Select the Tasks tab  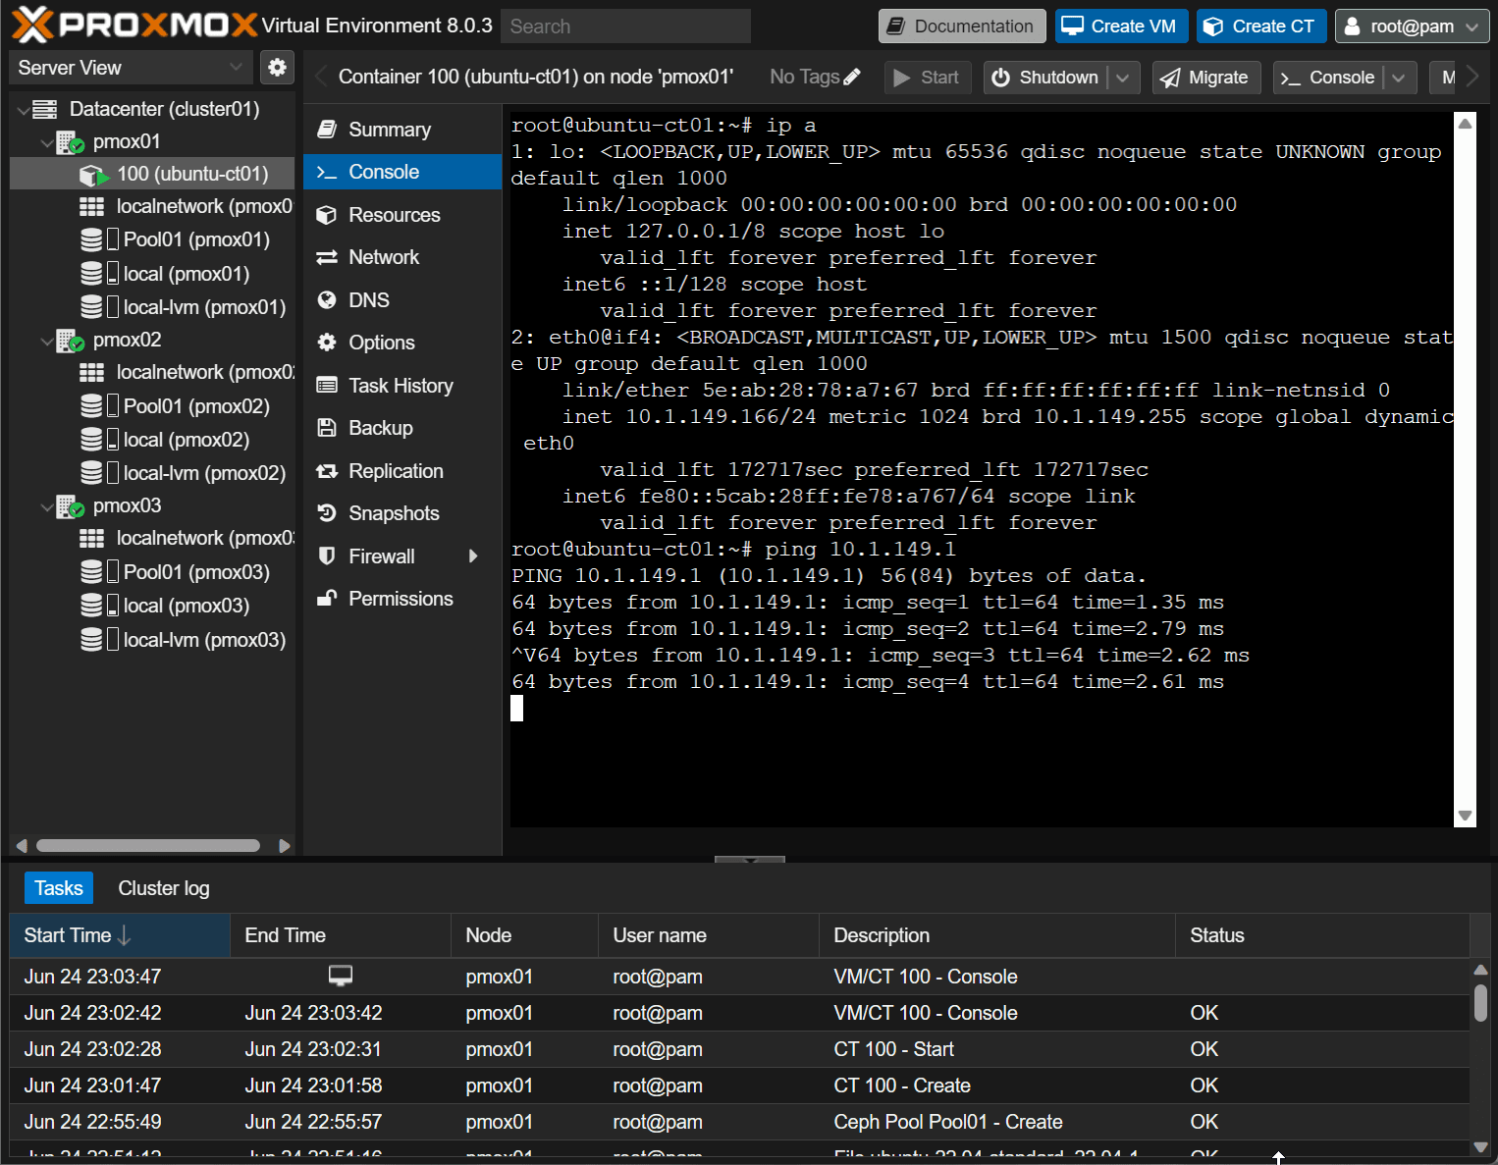point(58,887)
